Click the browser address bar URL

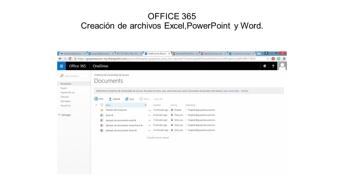pos(167,59)
